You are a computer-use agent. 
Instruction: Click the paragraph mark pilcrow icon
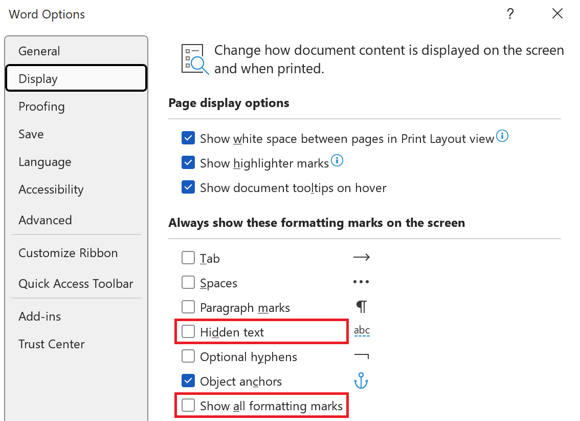pos(362,307)
